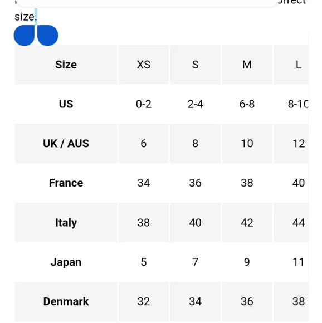Select the Italy row label
This screenshot has height=323, width=322.
coord(66,222)
